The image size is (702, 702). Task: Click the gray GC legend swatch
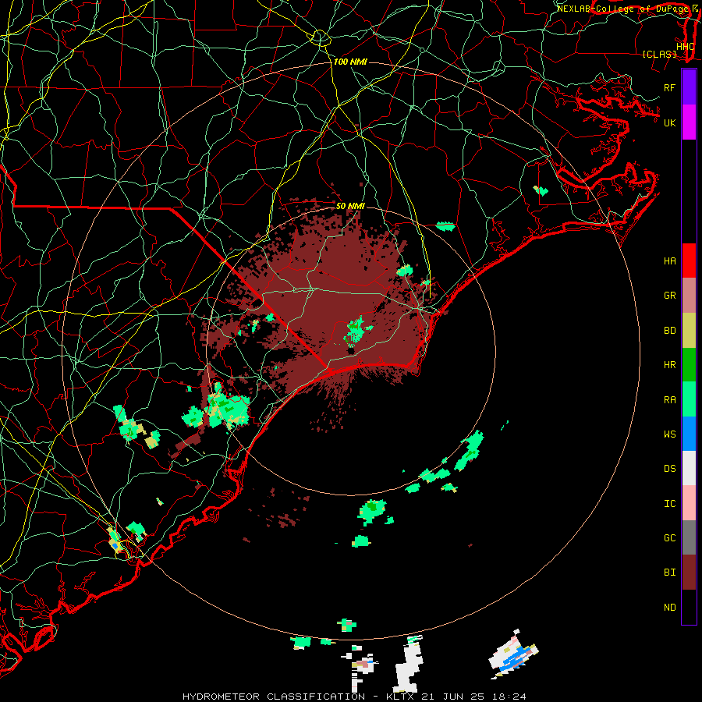689,537
